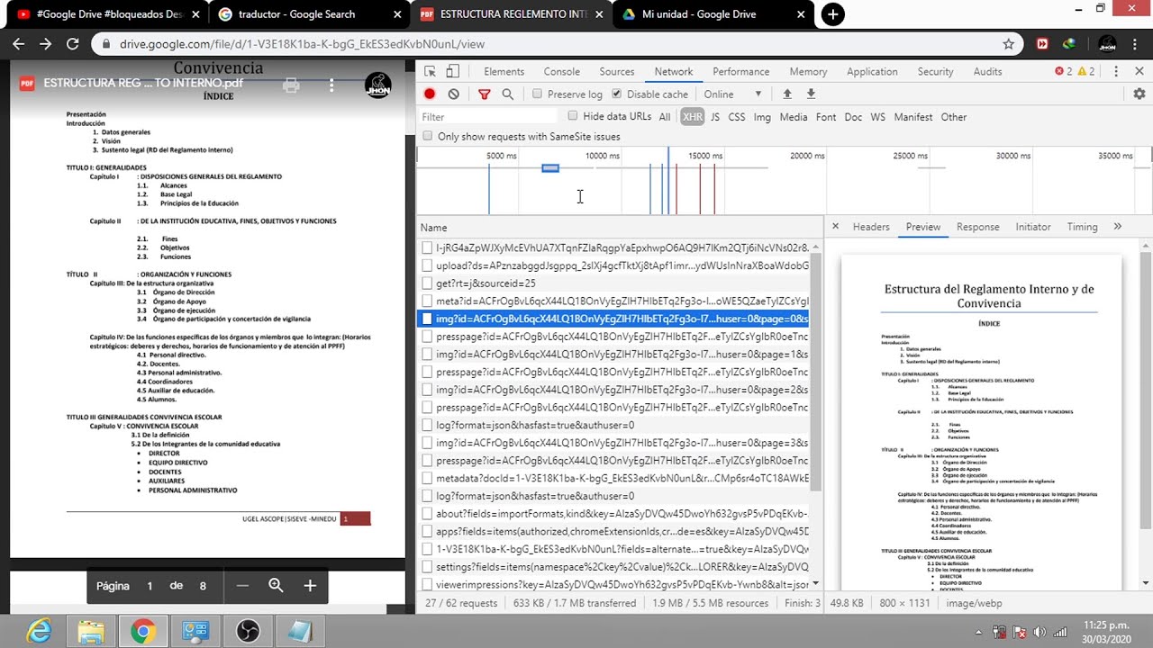Viewport: 1153px width, 648px height.
Task: Reload the current page
Action: 73,43
